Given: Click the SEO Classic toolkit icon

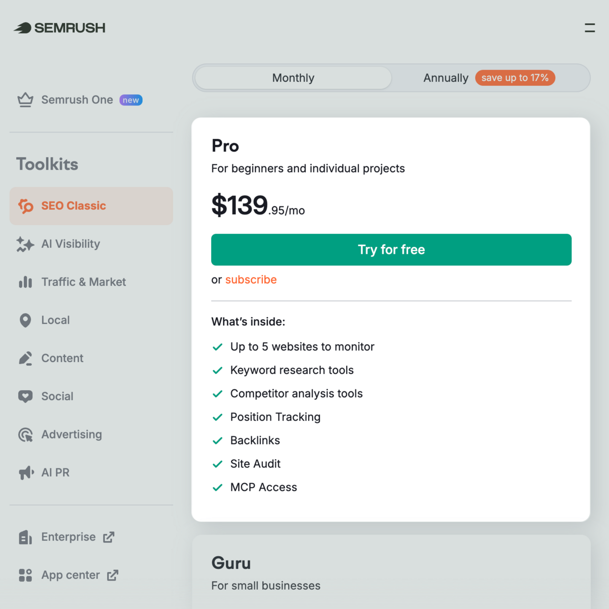Looking at the screenshot, I should point(25,206).
